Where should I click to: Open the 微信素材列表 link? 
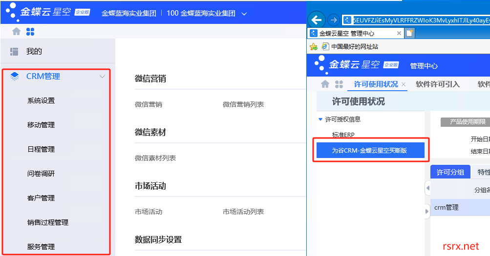click(x=155, y=158)
